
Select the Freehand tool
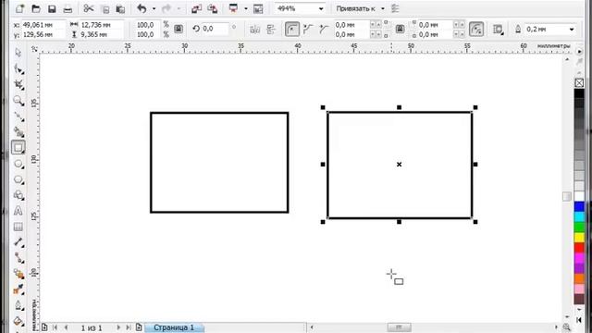tap(18, 117)
